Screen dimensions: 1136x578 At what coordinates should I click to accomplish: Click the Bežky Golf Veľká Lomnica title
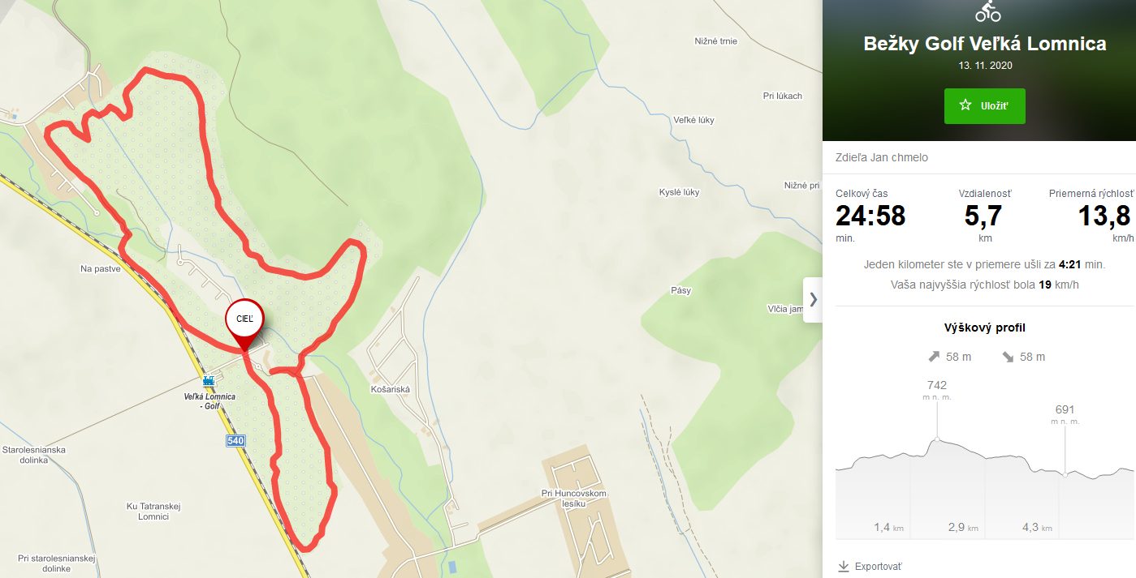985,43
